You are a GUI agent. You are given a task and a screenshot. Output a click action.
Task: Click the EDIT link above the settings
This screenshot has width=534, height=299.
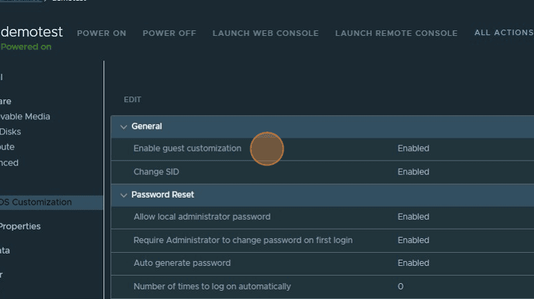pos(132,99)
